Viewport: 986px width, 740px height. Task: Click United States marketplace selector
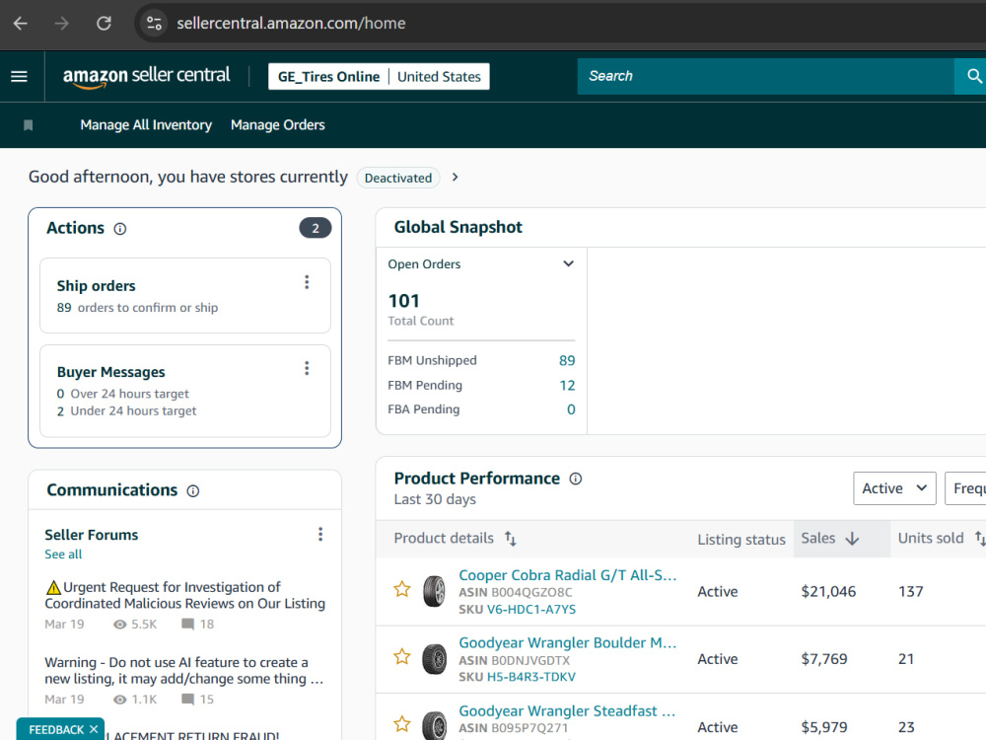(x=439, y=77)
